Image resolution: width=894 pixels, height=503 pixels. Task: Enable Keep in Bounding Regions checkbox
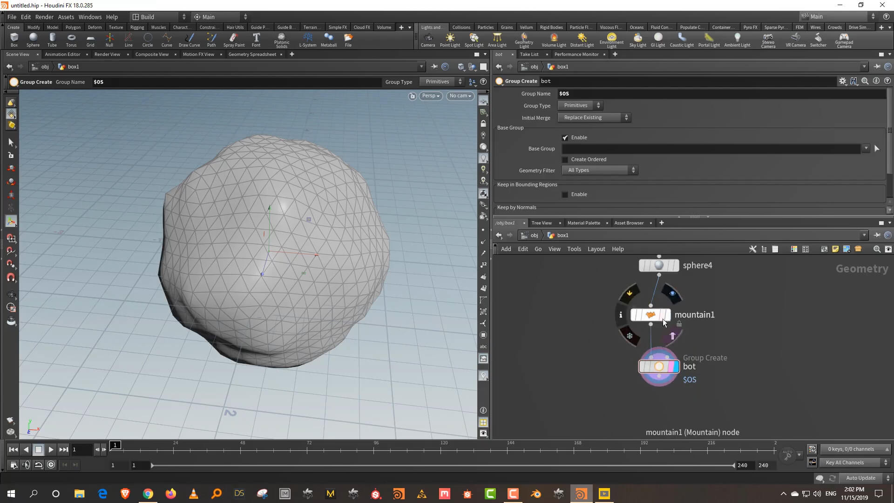pyautogui.click(x=565, y=195)
